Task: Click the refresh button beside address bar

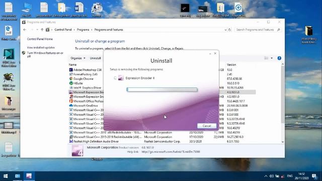Action: coord(229,30)
